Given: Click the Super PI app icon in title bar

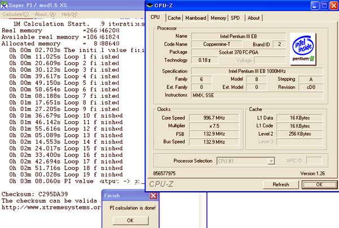Looking at the screenshot, I should click(4, 5).
